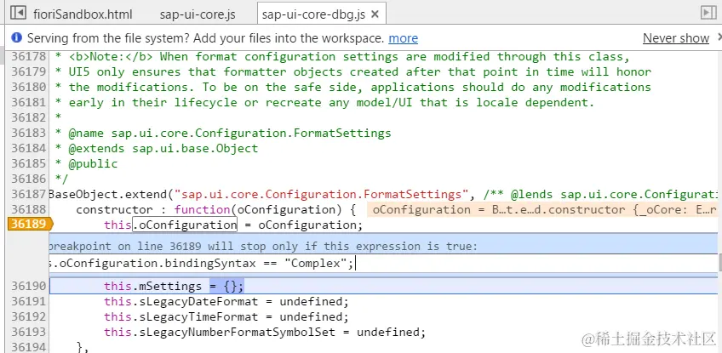722x353 pixels.
Task: Click 'Never show' in the info banner
Action: pyautogui.click(x=675, y=38)
